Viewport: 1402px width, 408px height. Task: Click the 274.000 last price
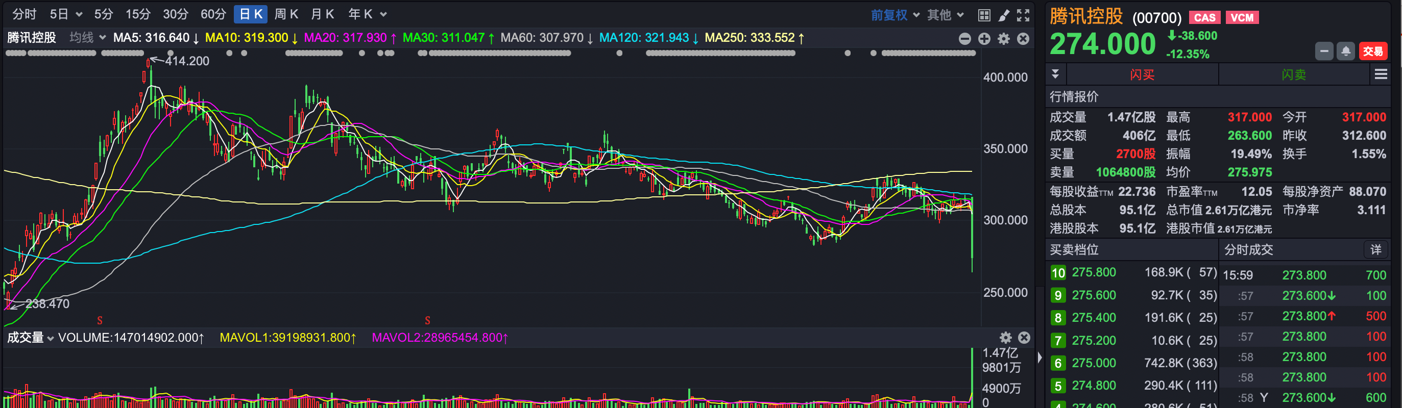click(x=1103, y=44)
